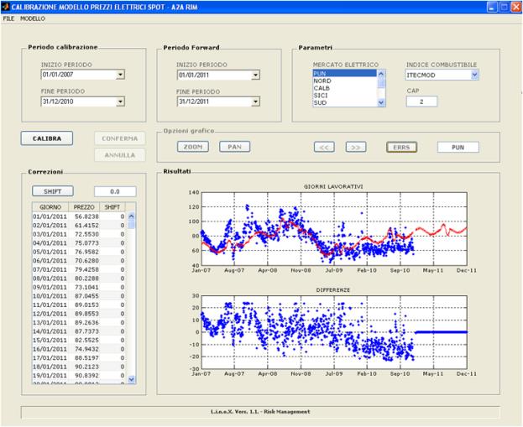523x427 pixels.
Task: Toggle the ZOOM graph option
Action: click(x=193, y=147)
